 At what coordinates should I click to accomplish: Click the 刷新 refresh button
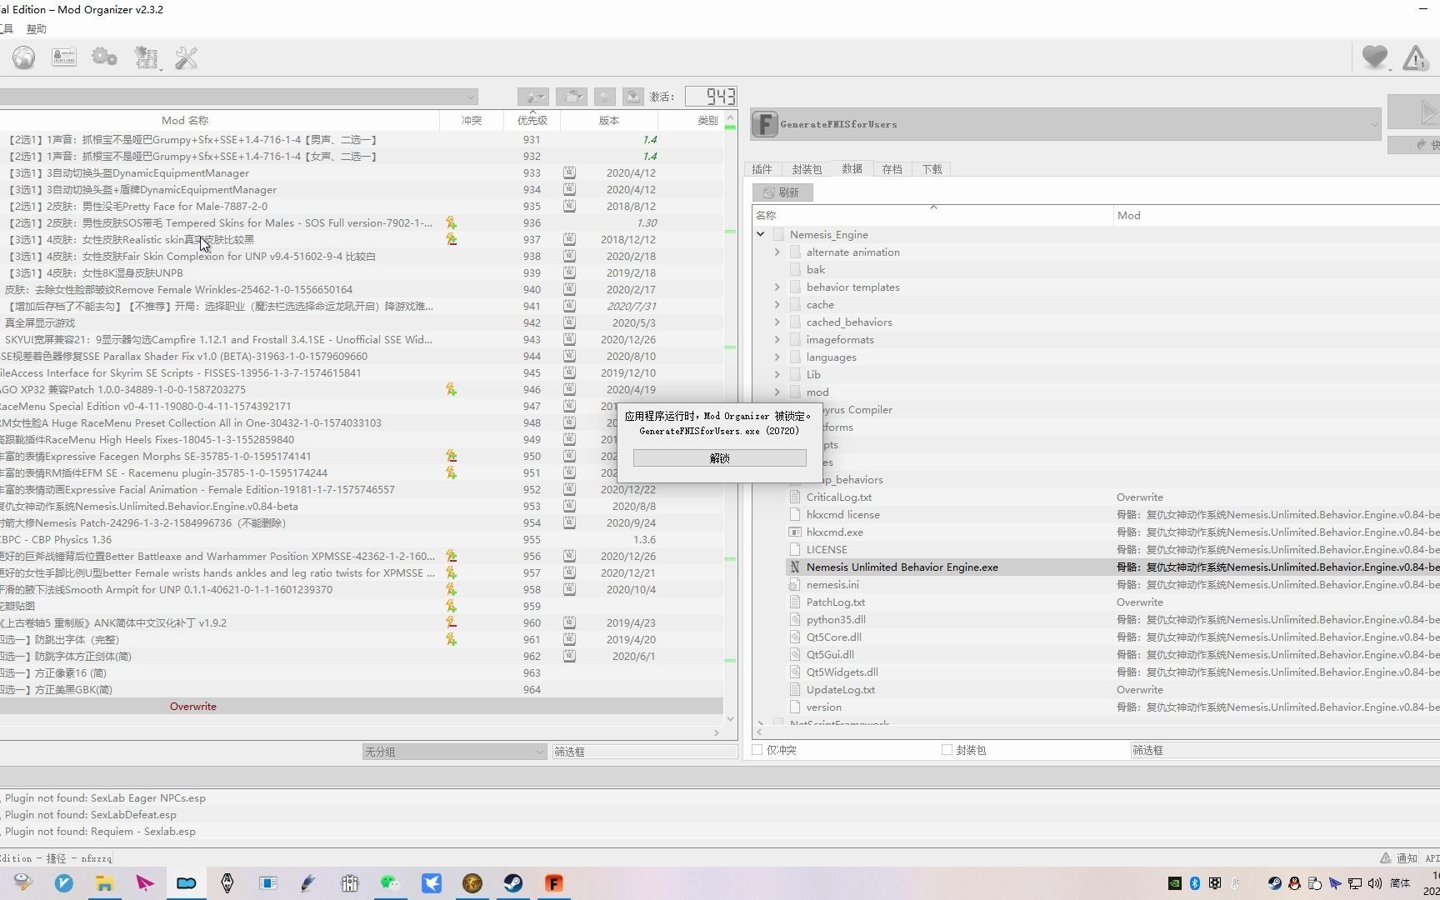[782, 192]
